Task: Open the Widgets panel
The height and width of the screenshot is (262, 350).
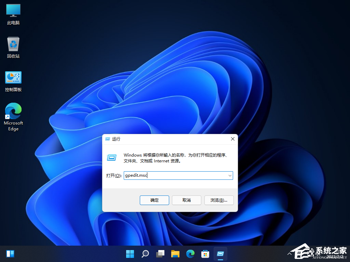Action: pos(10,253)
